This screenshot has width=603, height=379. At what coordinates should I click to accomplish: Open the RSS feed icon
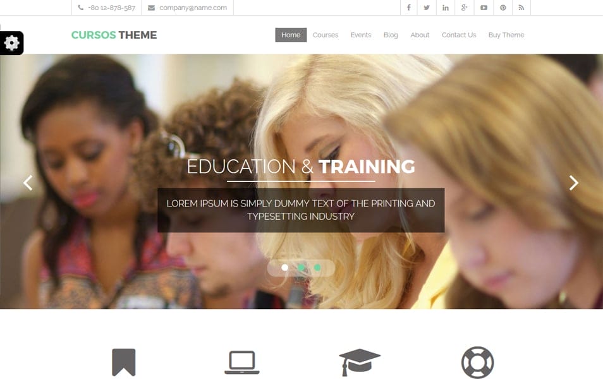tap(521, 8)
